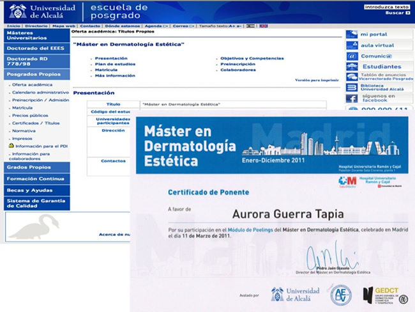
Task: Open Dónde estamos in top navigation
Action: 123,26
